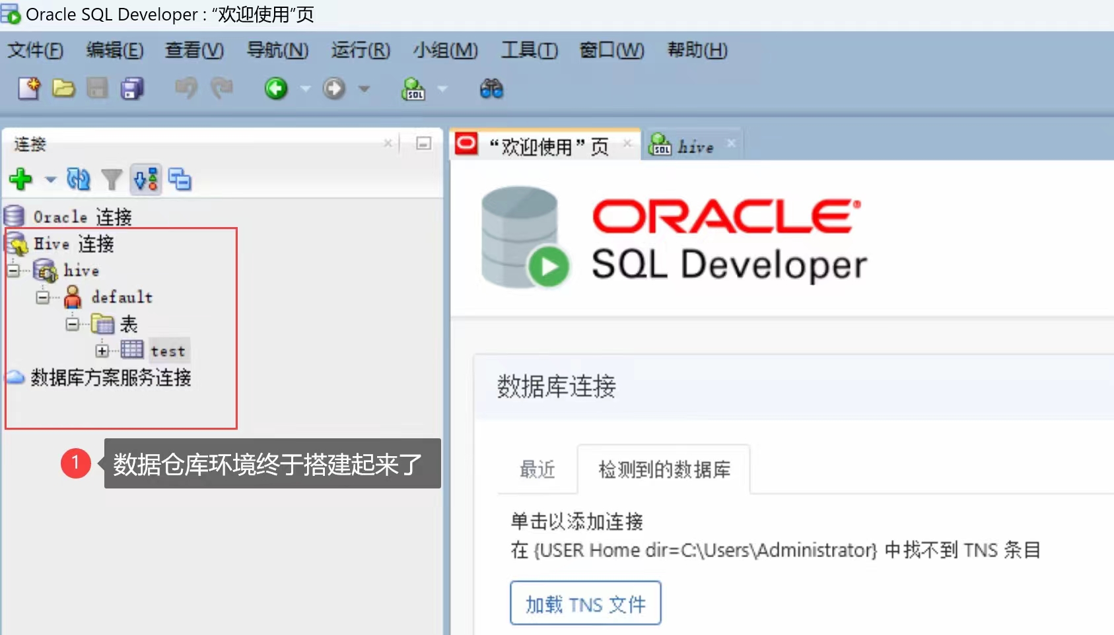Close the “欢迎使用”页 tab
This screenshot has width=1114, height=635.
(x=627, y=143)
